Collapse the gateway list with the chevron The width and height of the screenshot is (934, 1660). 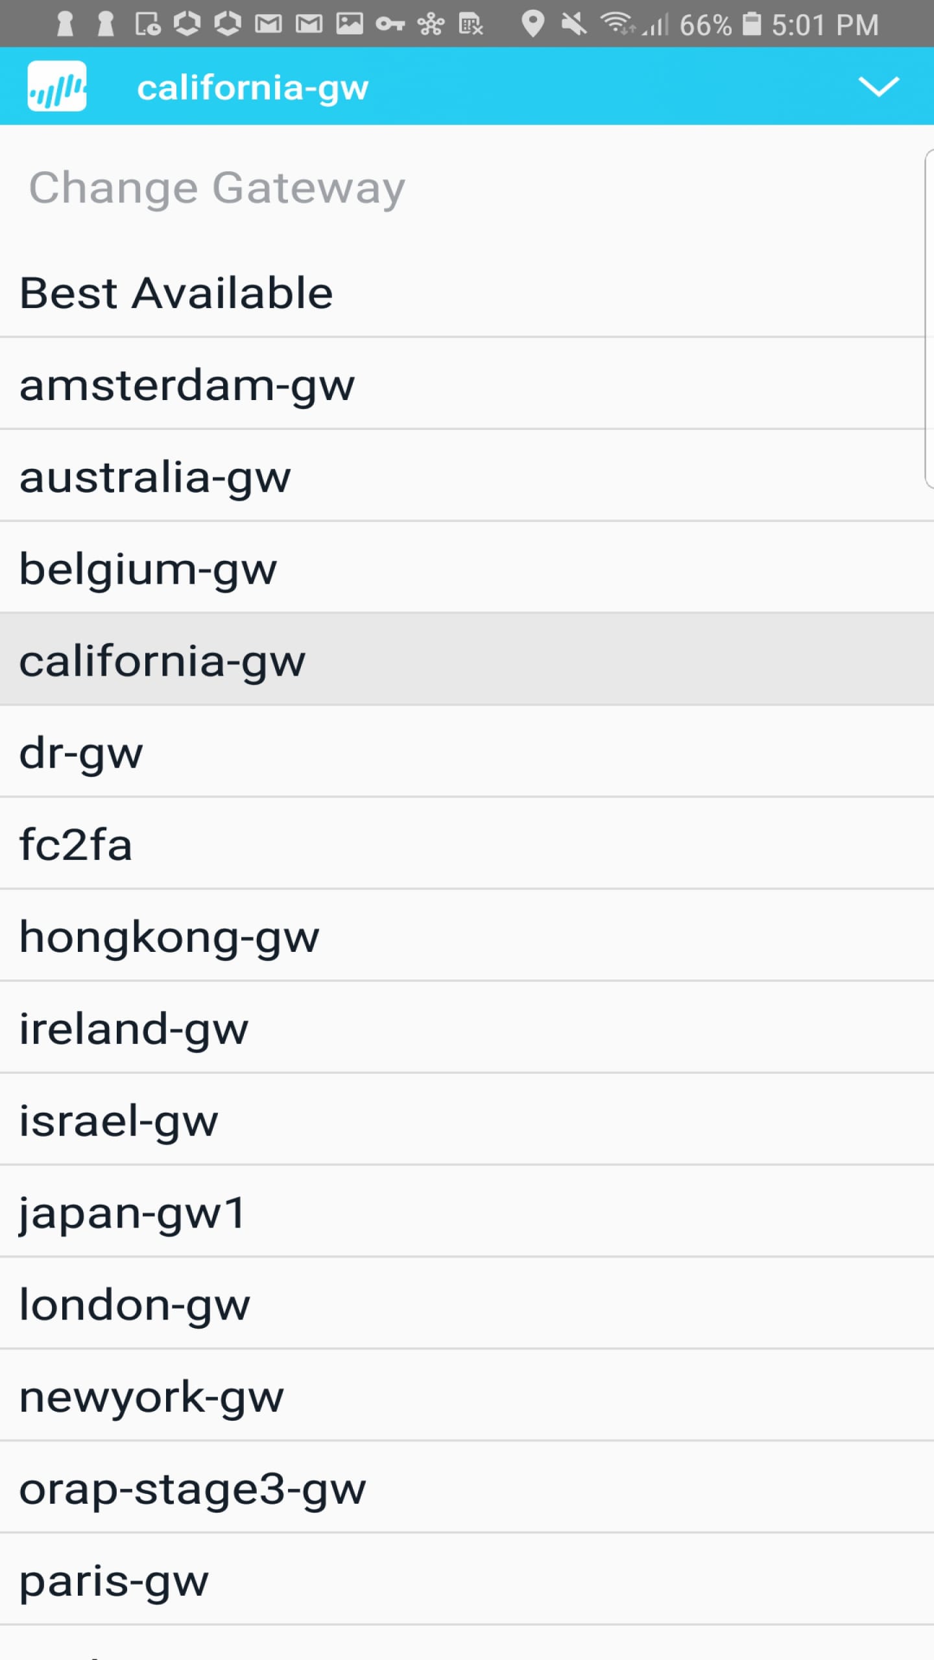click(x=880, y=86)
